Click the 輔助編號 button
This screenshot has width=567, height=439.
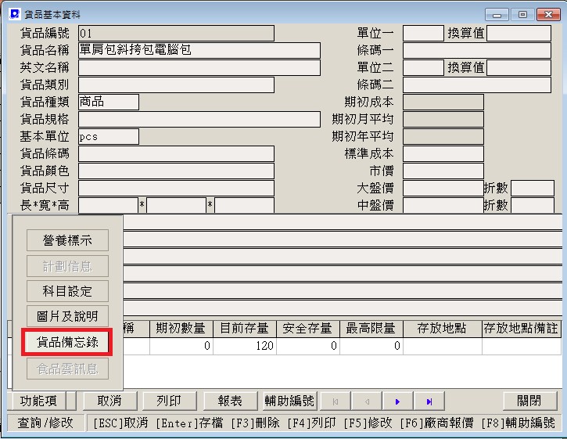tap(290, 401)
